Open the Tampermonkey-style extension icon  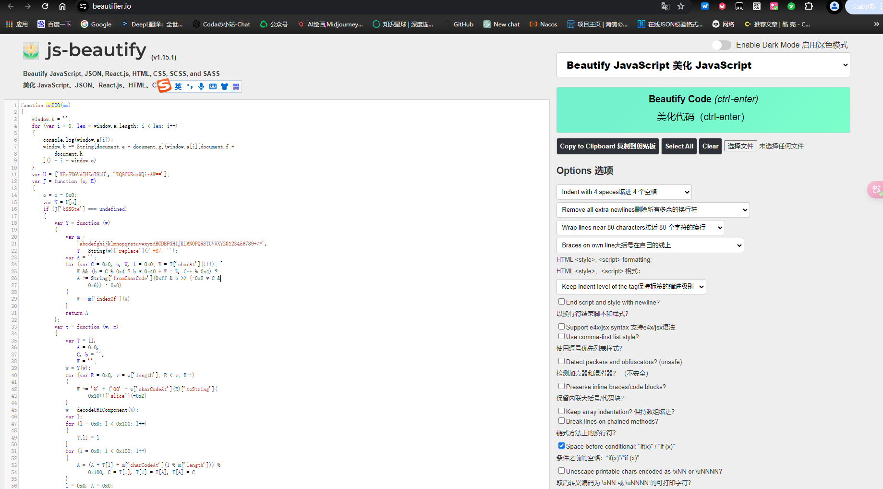pos(739,6)
